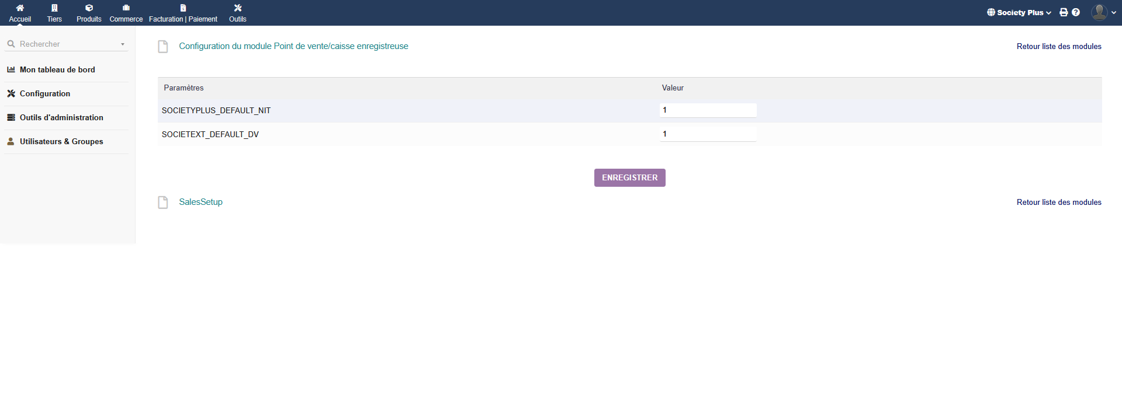Select Outils d'administration in the sidebar

61,117
